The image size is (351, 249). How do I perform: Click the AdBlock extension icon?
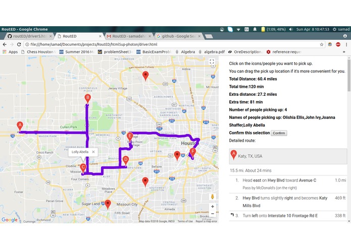[338, 44]
